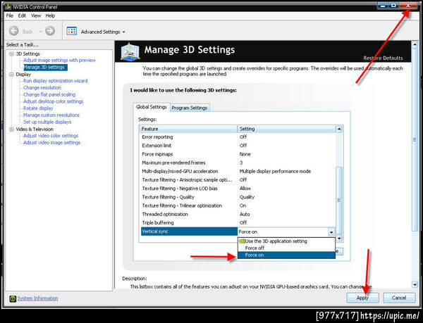Click the Cancel button

(399, 298)
